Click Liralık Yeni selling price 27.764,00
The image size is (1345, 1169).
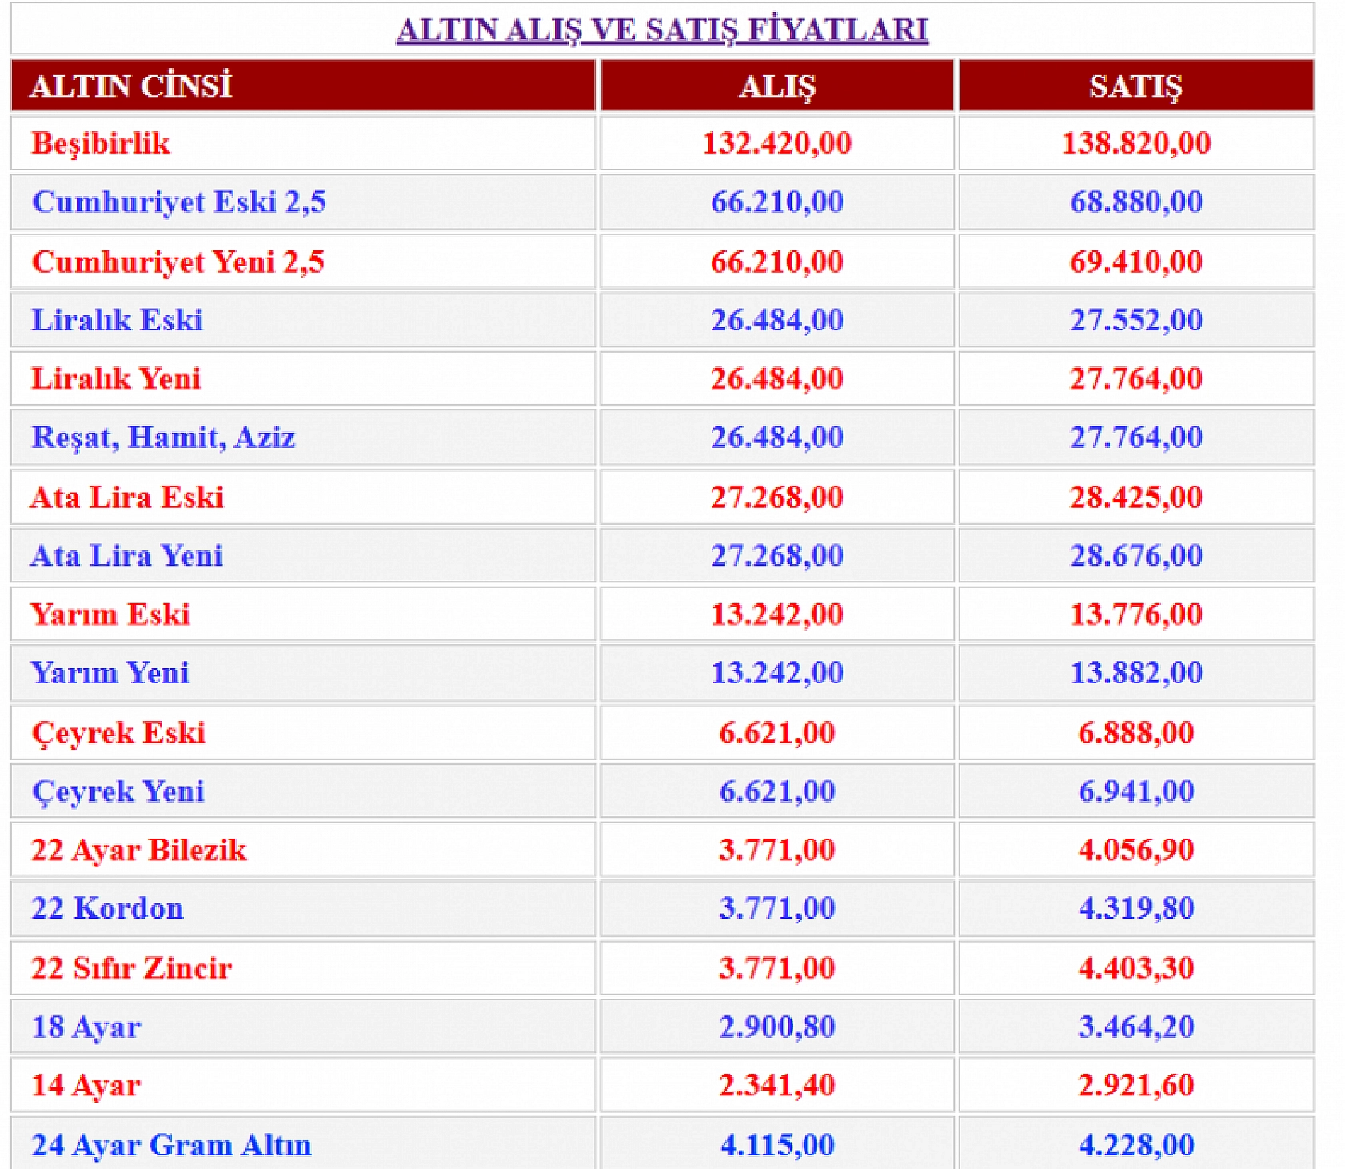[1135, 378]
